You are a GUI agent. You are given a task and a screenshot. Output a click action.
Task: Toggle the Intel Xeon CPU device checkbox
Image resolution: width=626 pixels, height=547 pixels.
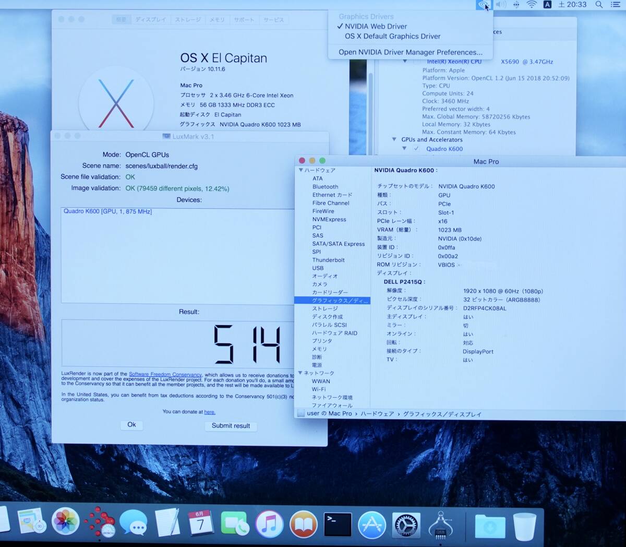tap(417, 62)
